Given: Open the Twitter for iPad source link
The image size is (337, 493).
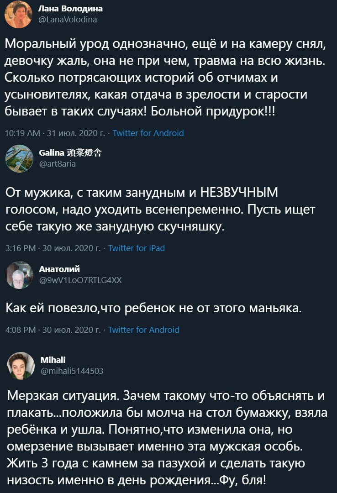Looking at the screenshot, I should 137,248.
